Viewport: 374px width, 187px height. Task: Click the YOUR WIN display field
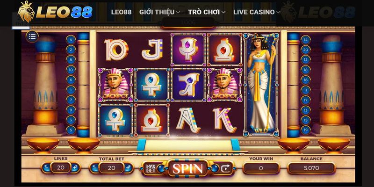click(261, 168)
